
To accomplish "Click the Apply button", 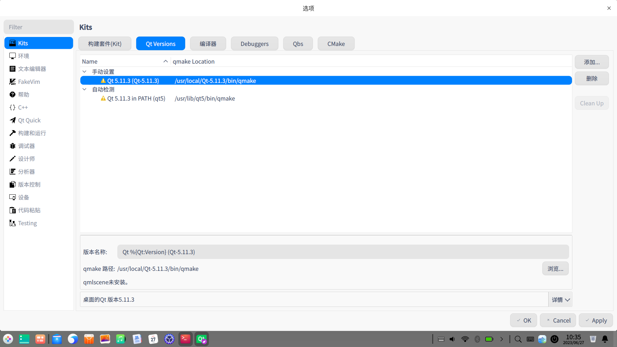I will pyautogui.click(x=596, y=320).
